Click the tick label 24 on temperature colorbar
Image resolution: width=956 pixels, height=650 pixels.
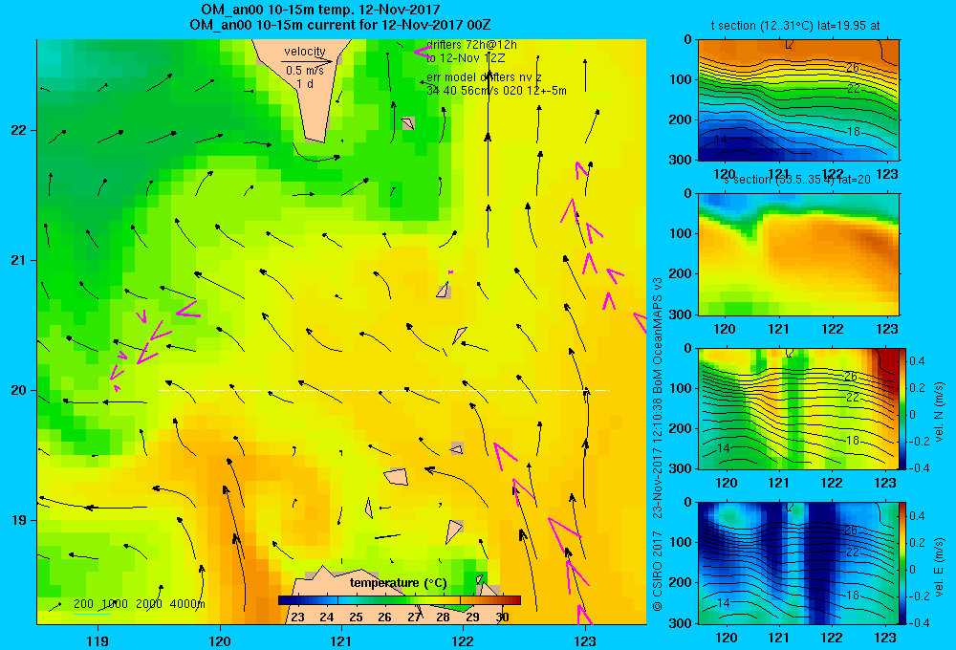tap(327, 617)
